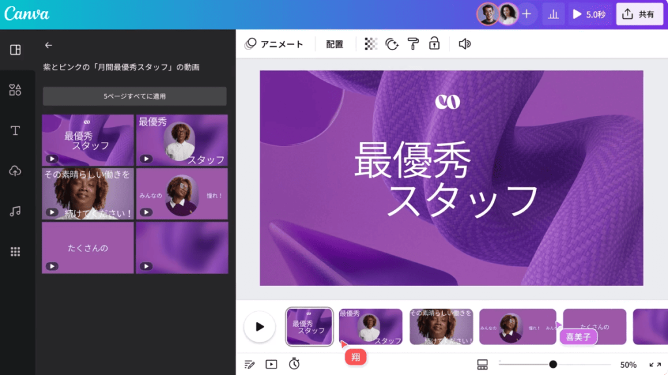The width and height of the screenshot is (668, 375).
Task: Select the たくさんの template thumbnail
Action: (x=88, y=248)
